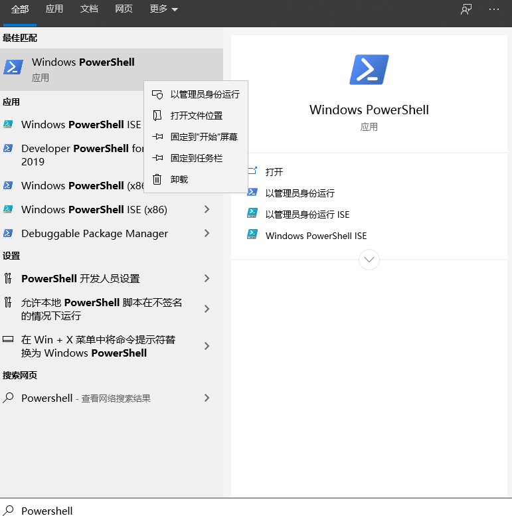Screen dimensions: 512x516
Task: Expand the 允许本地 PowerShell 脚本 result arrow
Action: pos(207,309)
